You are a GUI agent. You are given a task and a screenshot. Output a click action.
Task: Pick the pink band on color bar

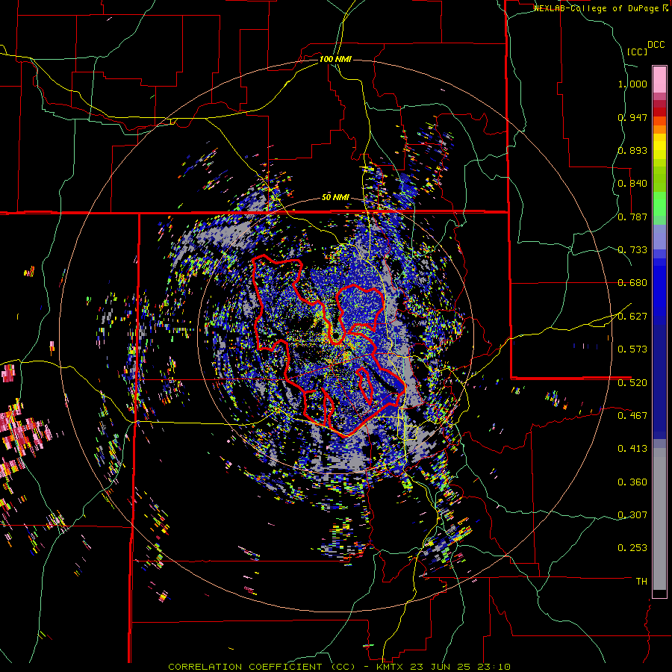pyautogui.click(x=659, y=79)
